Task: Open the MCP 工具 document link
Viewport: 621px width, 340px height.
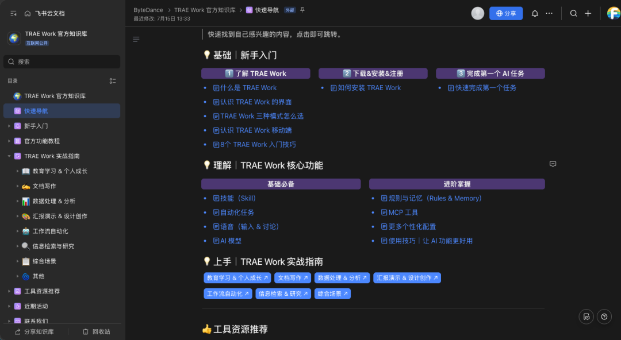Action: pos(399,212)
